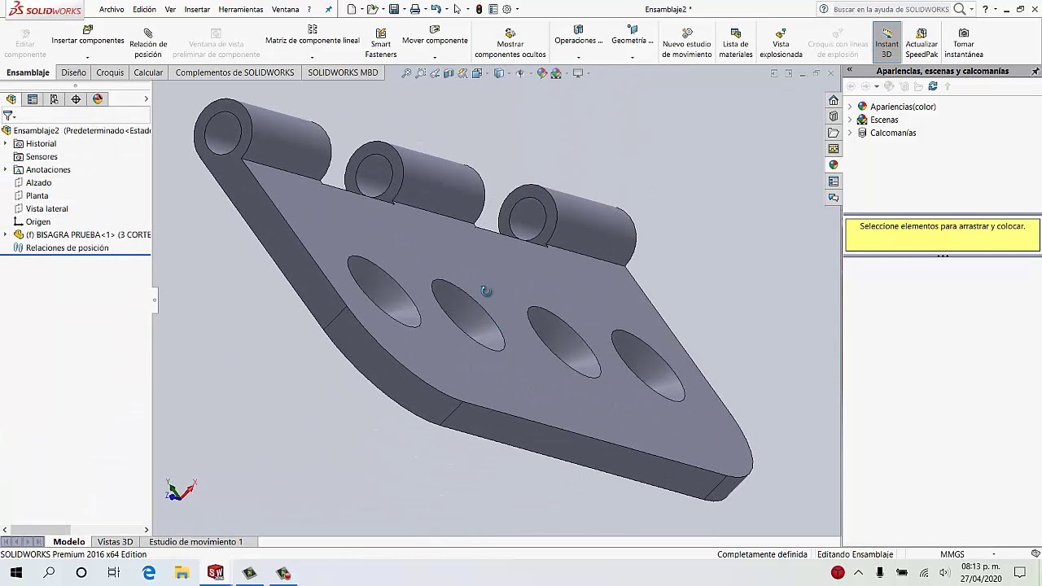
Task: Activate Mover componente tool
Action: click(x=435, y=37)
